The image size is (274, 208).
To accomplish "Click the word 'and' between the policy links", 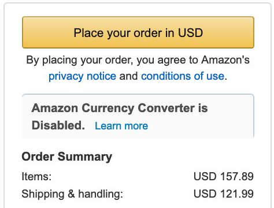I will pos(128,76).
